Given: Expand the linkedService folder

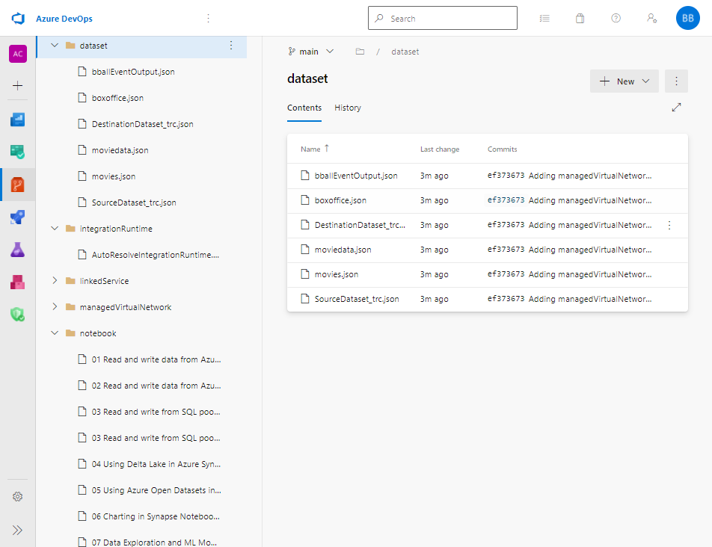Looking at the screenshot, I should point(55,281).
